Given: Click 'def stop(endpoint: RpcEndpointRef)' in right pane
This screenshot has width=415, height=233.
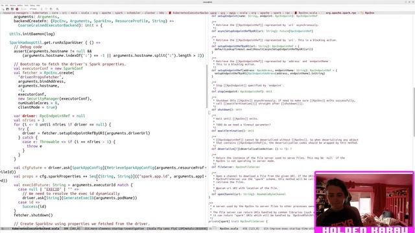Looking at the screenshot, I should 242,91.
